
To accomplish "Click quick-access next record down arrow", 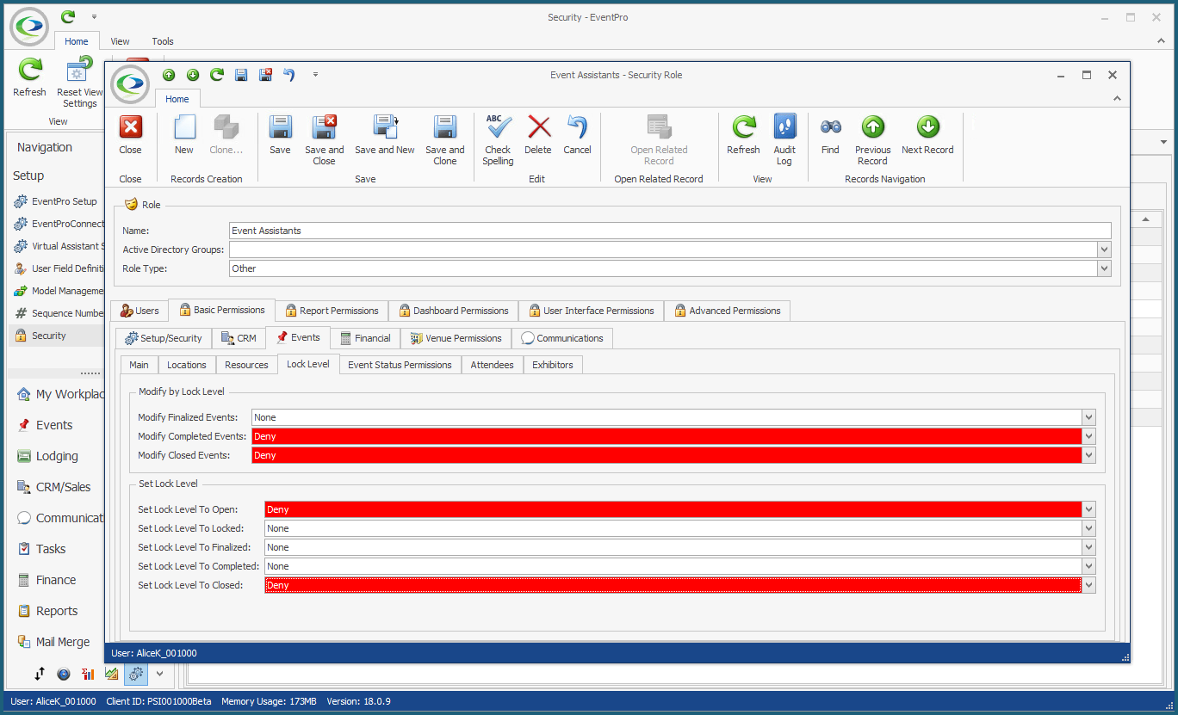I will [193, 75].
